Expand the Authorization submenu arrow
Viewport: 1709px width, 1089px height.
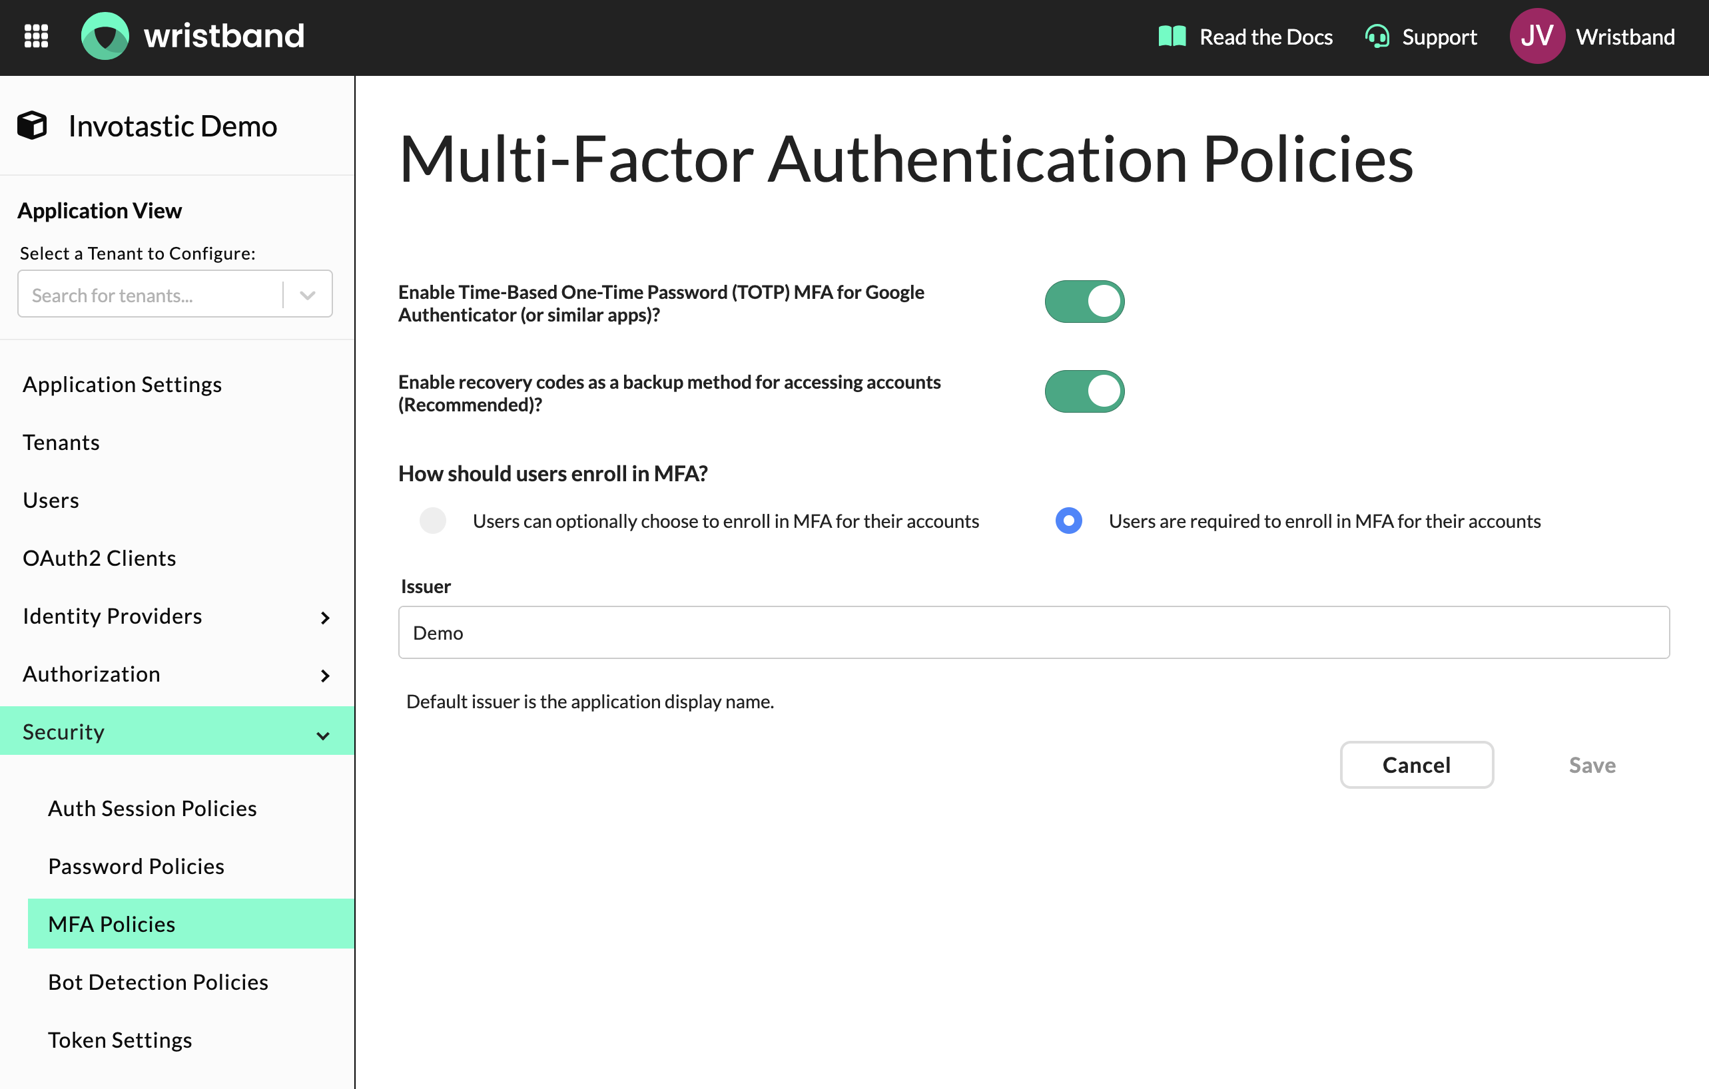pos(325,676)
